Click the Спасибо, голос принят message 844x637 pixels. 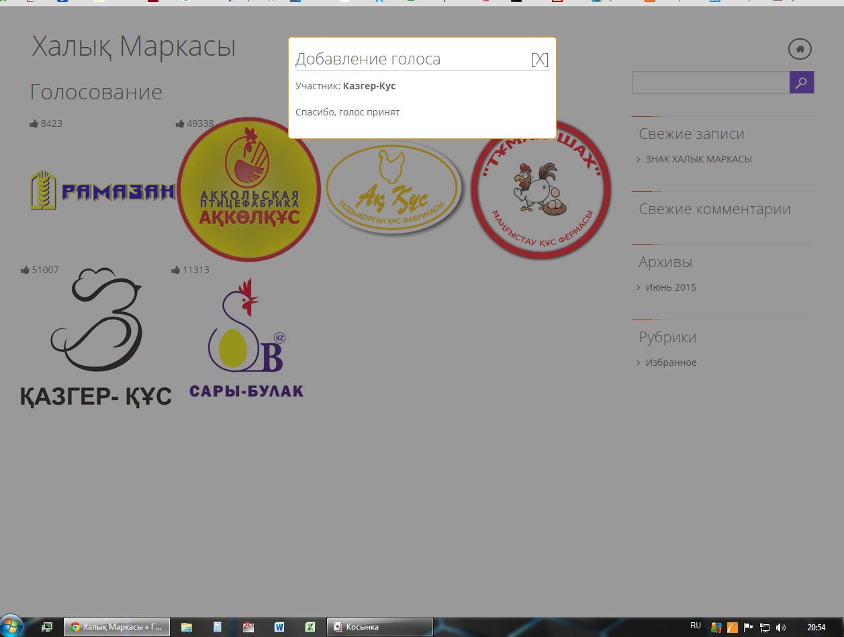348,112
